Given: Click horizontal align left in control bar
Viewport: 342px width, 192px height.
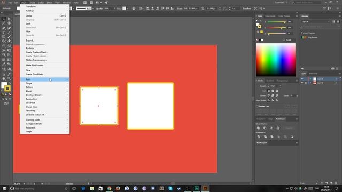Looking at the screenshot, I should [148, 9].
